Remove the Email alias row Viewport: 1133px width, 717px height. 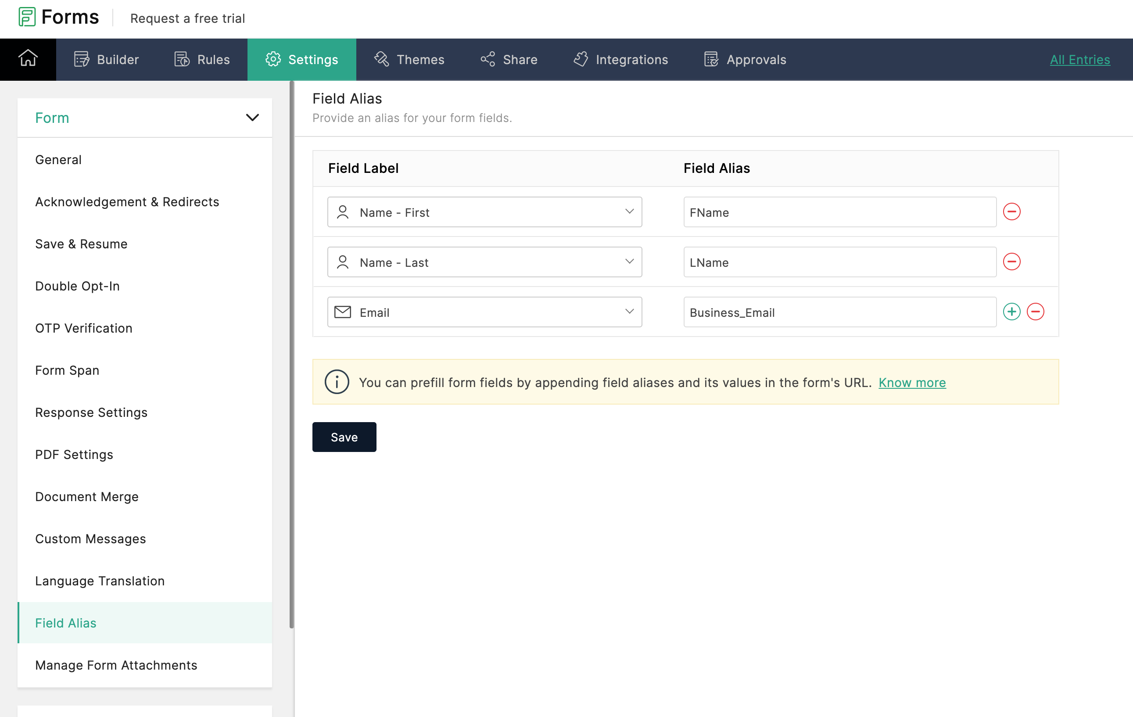1035,312
